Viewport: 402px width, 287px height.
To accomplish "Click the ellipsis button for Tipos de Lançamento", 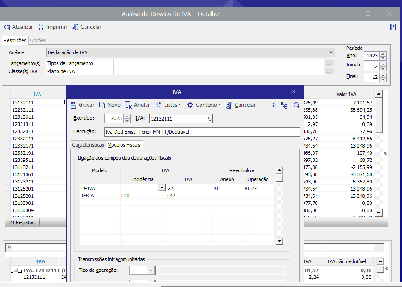I will click(x=329, y=63).
